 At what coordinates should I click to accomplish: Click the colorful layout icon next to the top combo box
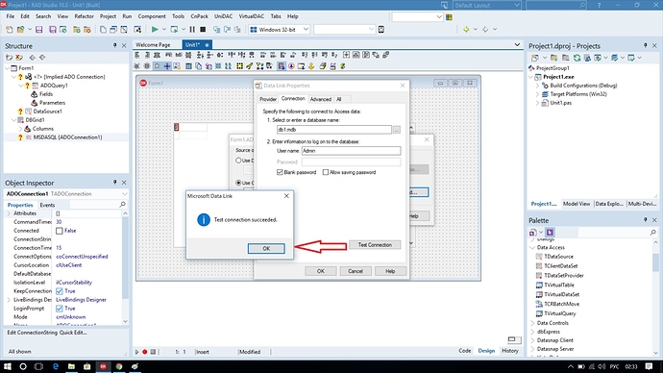pyautogui.click(x=449, y=17)
